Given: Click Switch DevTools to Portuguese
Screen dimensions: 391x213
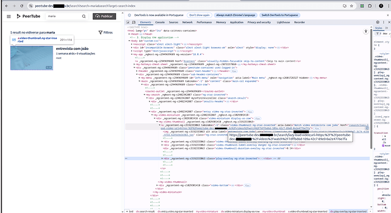Looking at the screenshot, I should tap(279, 15).
